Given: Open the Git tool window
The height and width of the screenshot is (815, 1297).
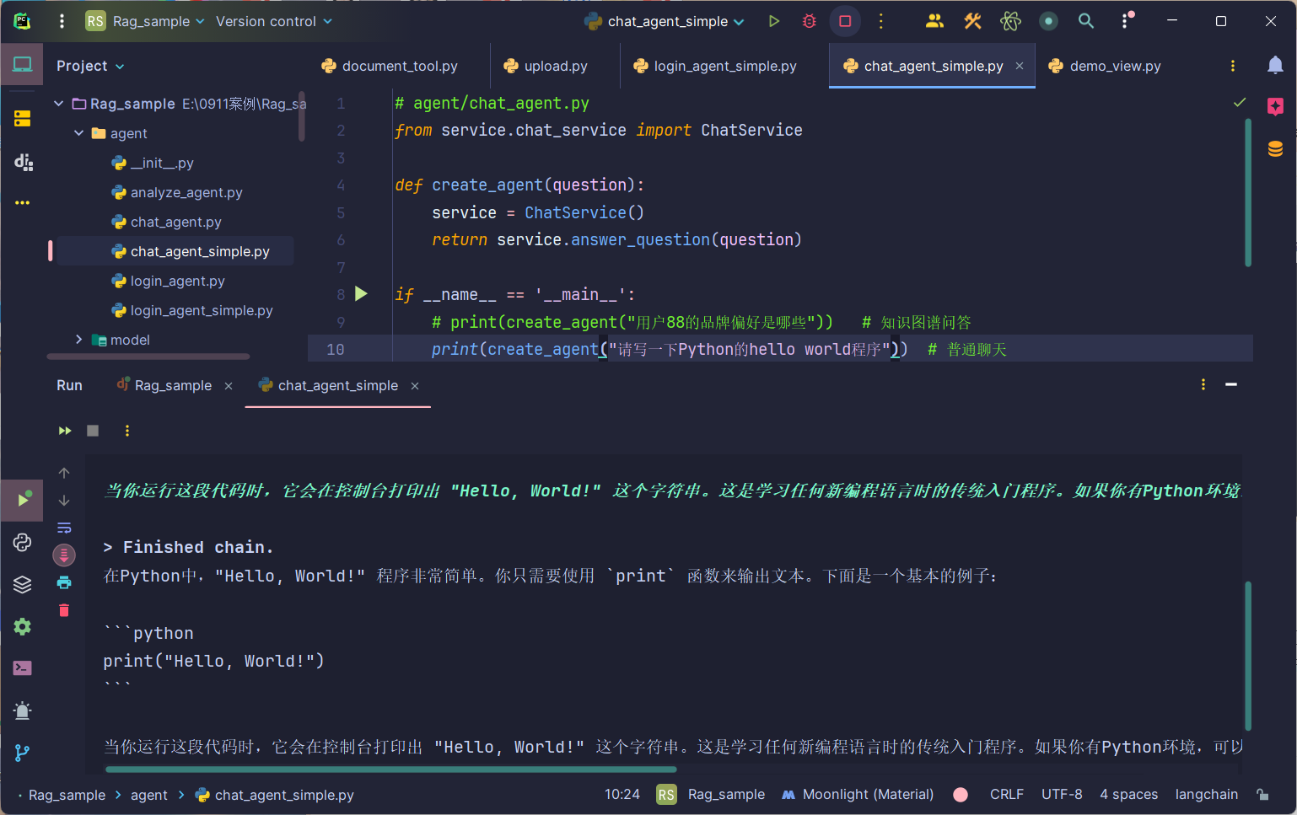Looking at the screenshot, I should click(23, 753).
